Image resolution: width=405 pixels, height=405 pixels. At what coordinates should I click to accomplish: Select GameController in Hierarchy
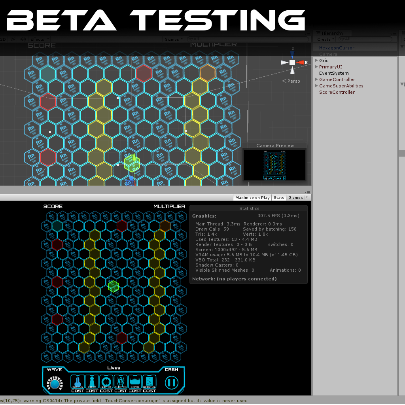pos(337,79)
